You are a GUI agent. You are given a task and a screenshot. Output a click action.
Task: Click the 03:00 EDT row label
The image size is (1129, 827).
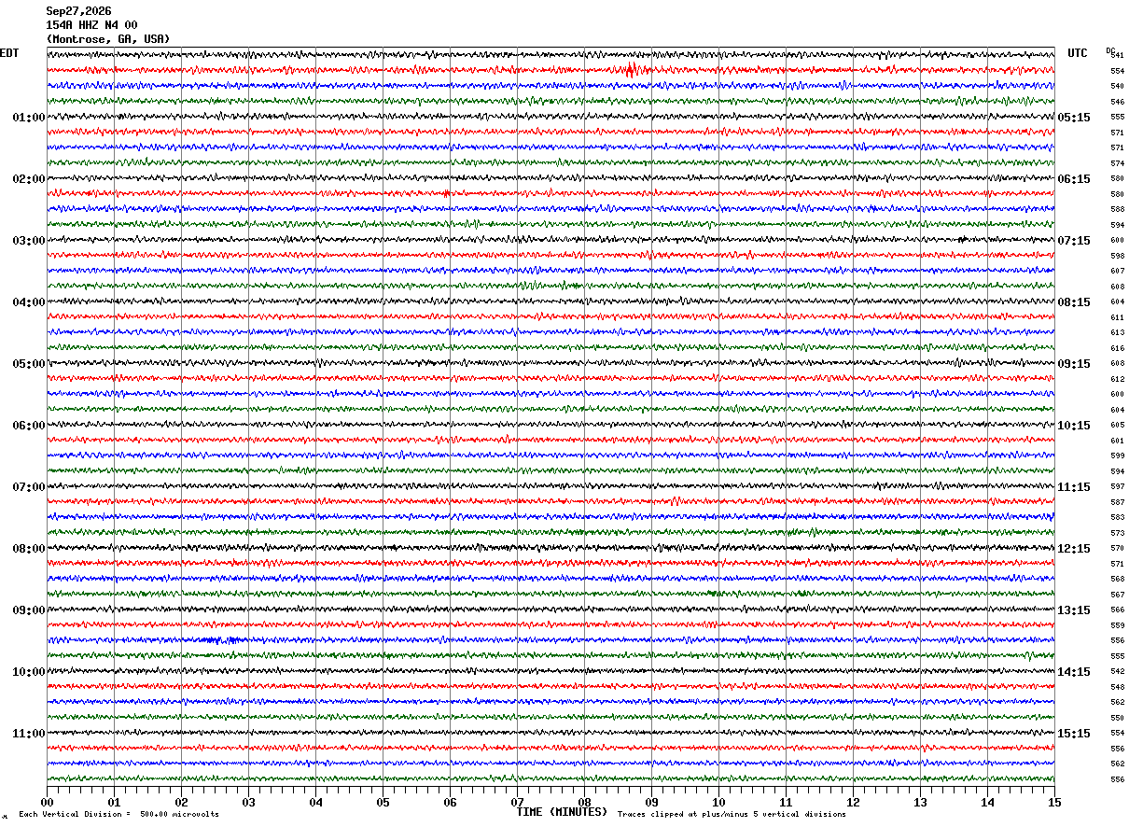[x=28, y=241]
